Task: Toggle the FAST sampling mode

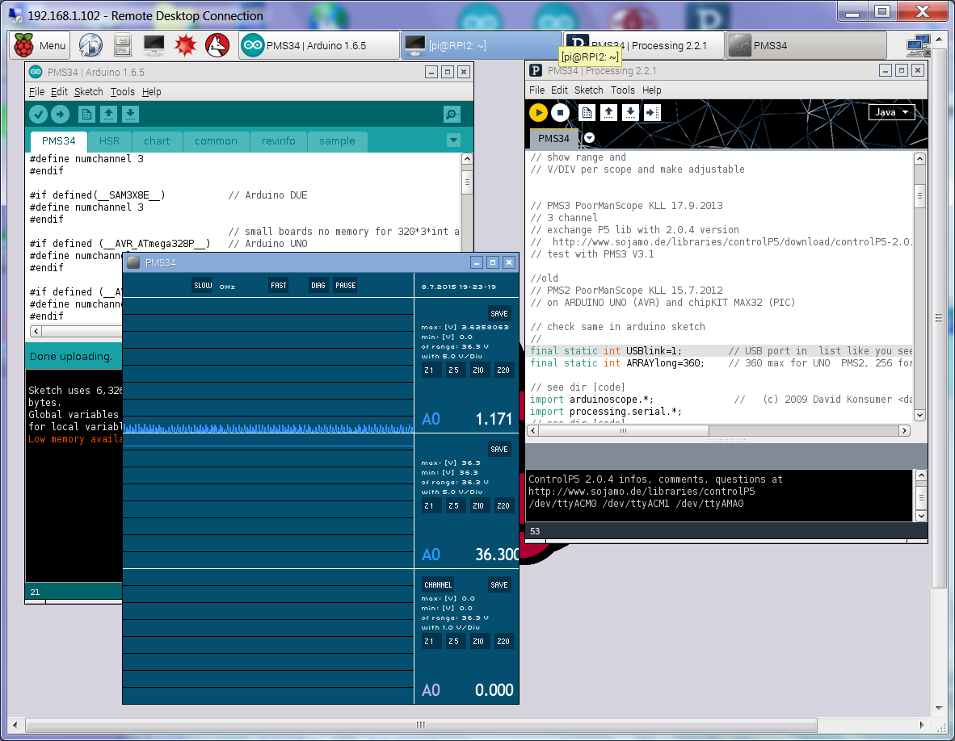Action: pos(279,285)
